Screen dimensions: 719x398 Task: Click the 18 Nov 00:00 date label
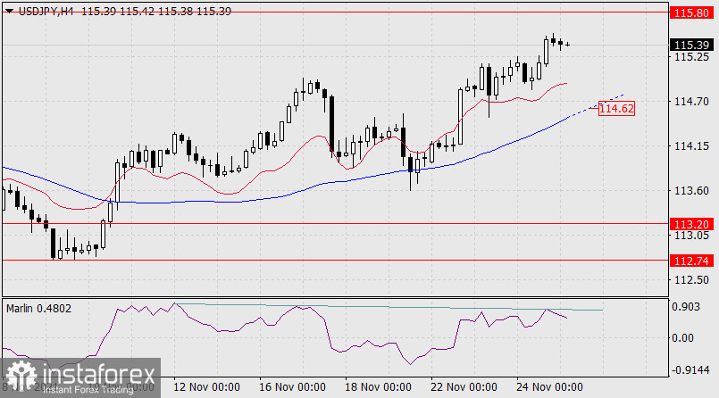click(378, 386)
